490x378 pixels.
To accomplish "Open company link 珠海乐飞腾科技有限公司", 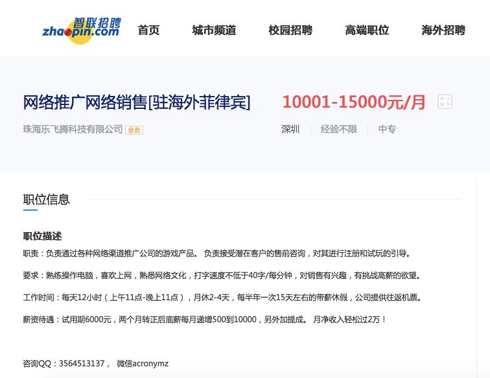I will 73,129.
